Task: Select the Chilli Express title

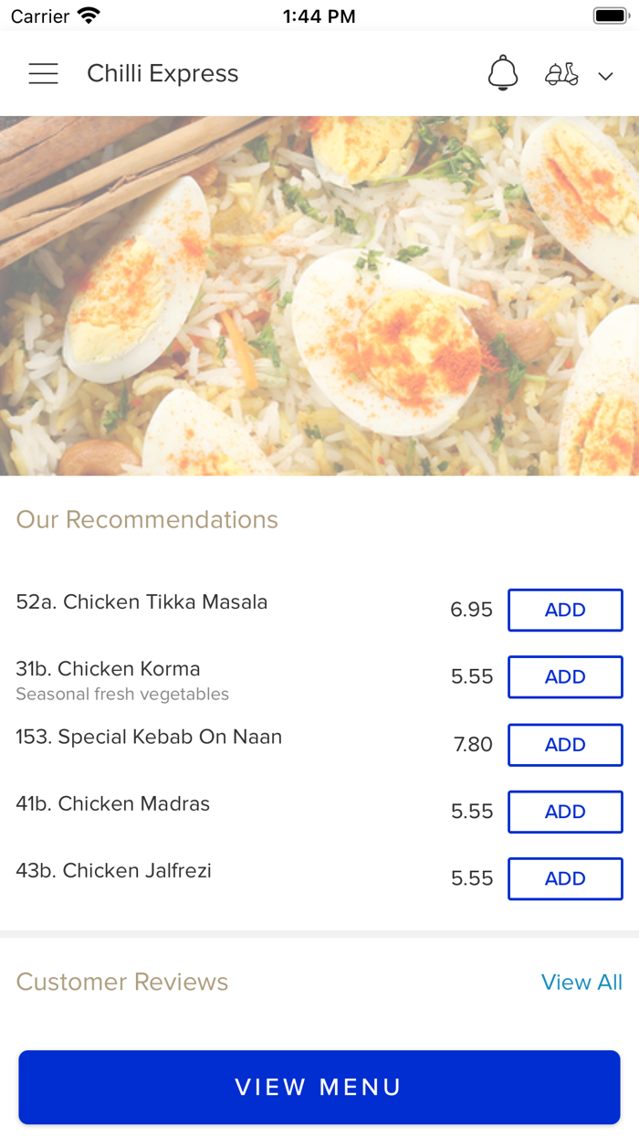Action: [x=162, y=74]
